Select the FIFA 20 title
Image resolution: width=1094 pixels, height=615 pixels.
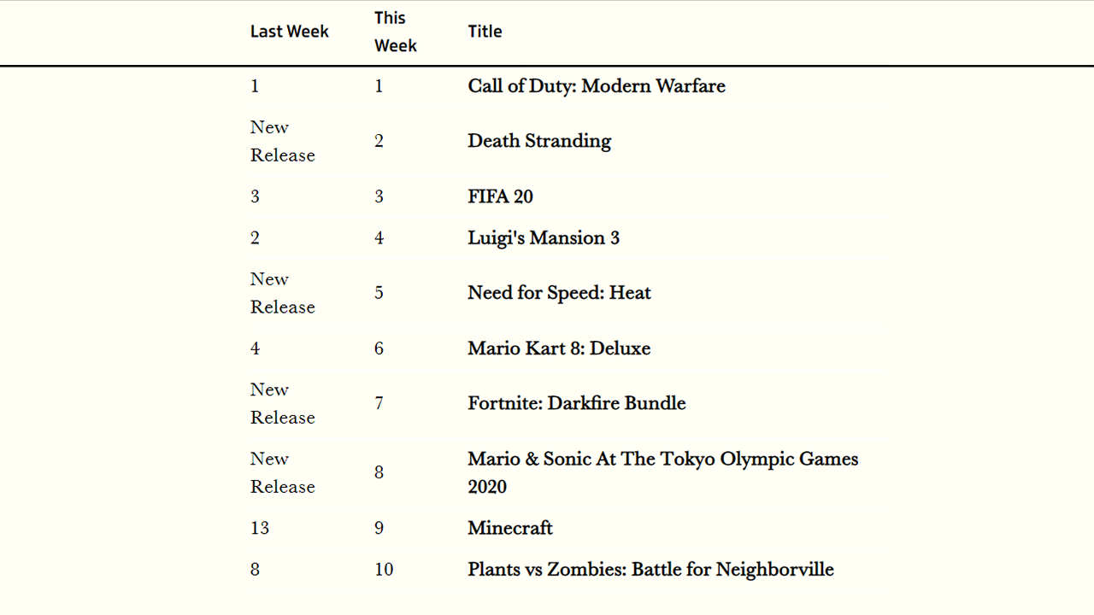click(x=500, y=196)
